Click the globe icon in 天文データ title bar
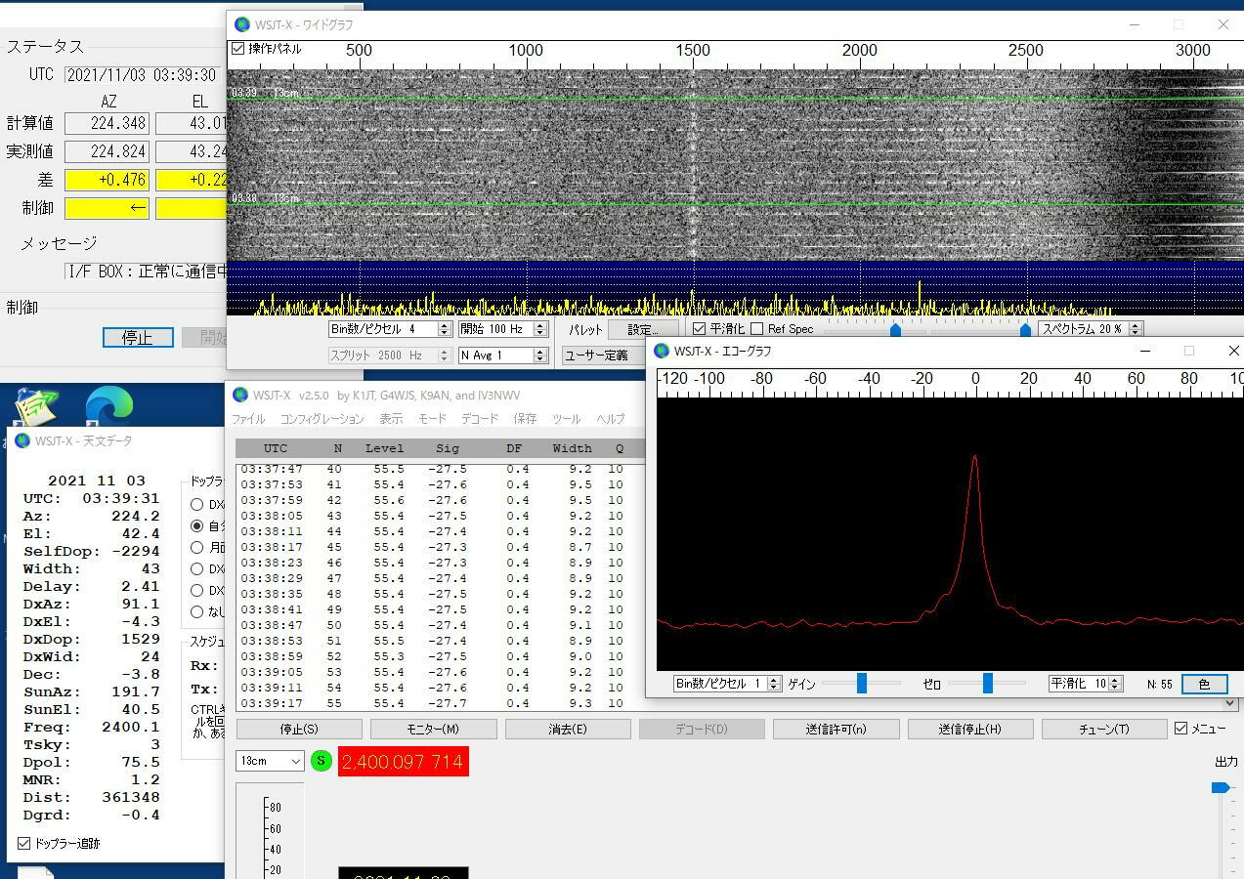Image resolution: width=1244 pixels, height=879 pixels. pyautogui.click(x=21, y=440)
